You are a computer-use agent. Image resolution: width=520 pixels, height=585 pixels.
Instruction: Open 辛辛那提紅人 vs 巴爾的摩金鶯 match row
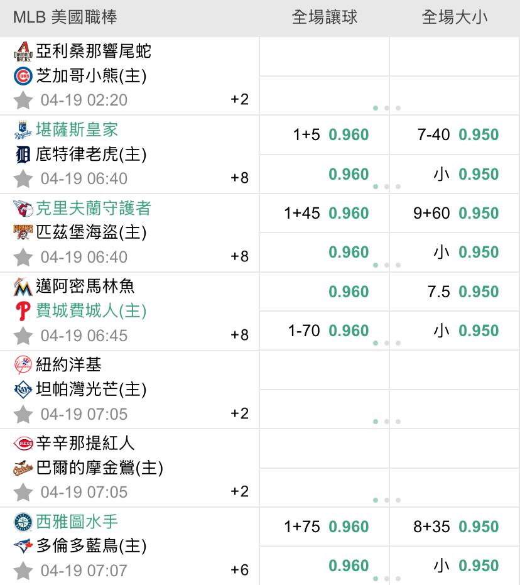pos(129,468)
